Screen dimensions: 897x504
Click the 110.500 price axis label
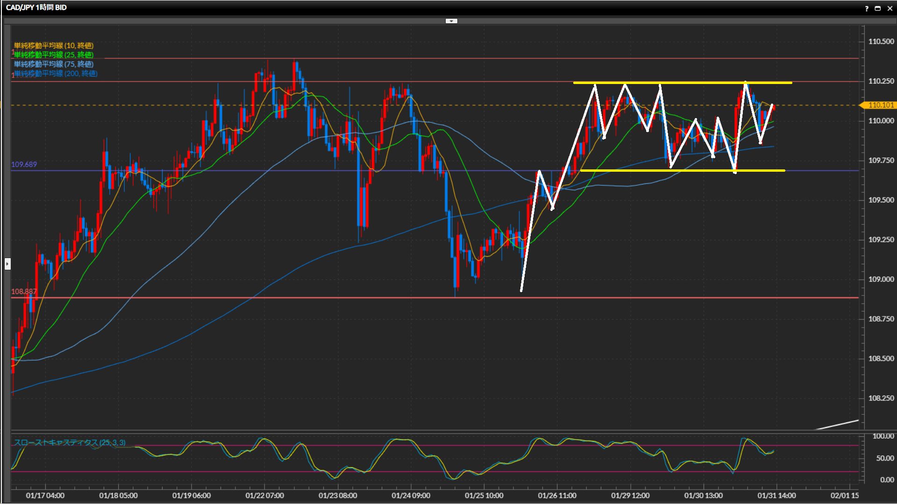coord(881,42)
